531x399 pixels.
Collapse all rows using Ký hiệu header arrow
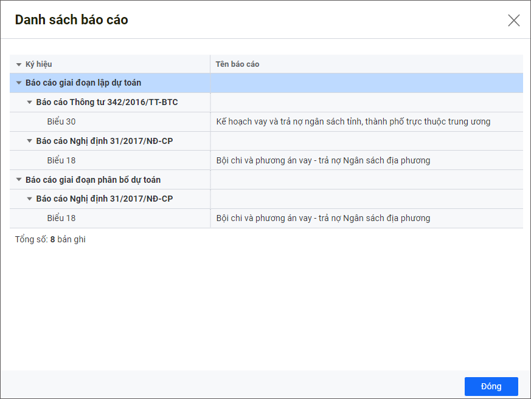pyautogui.click(x=19, y=64)
